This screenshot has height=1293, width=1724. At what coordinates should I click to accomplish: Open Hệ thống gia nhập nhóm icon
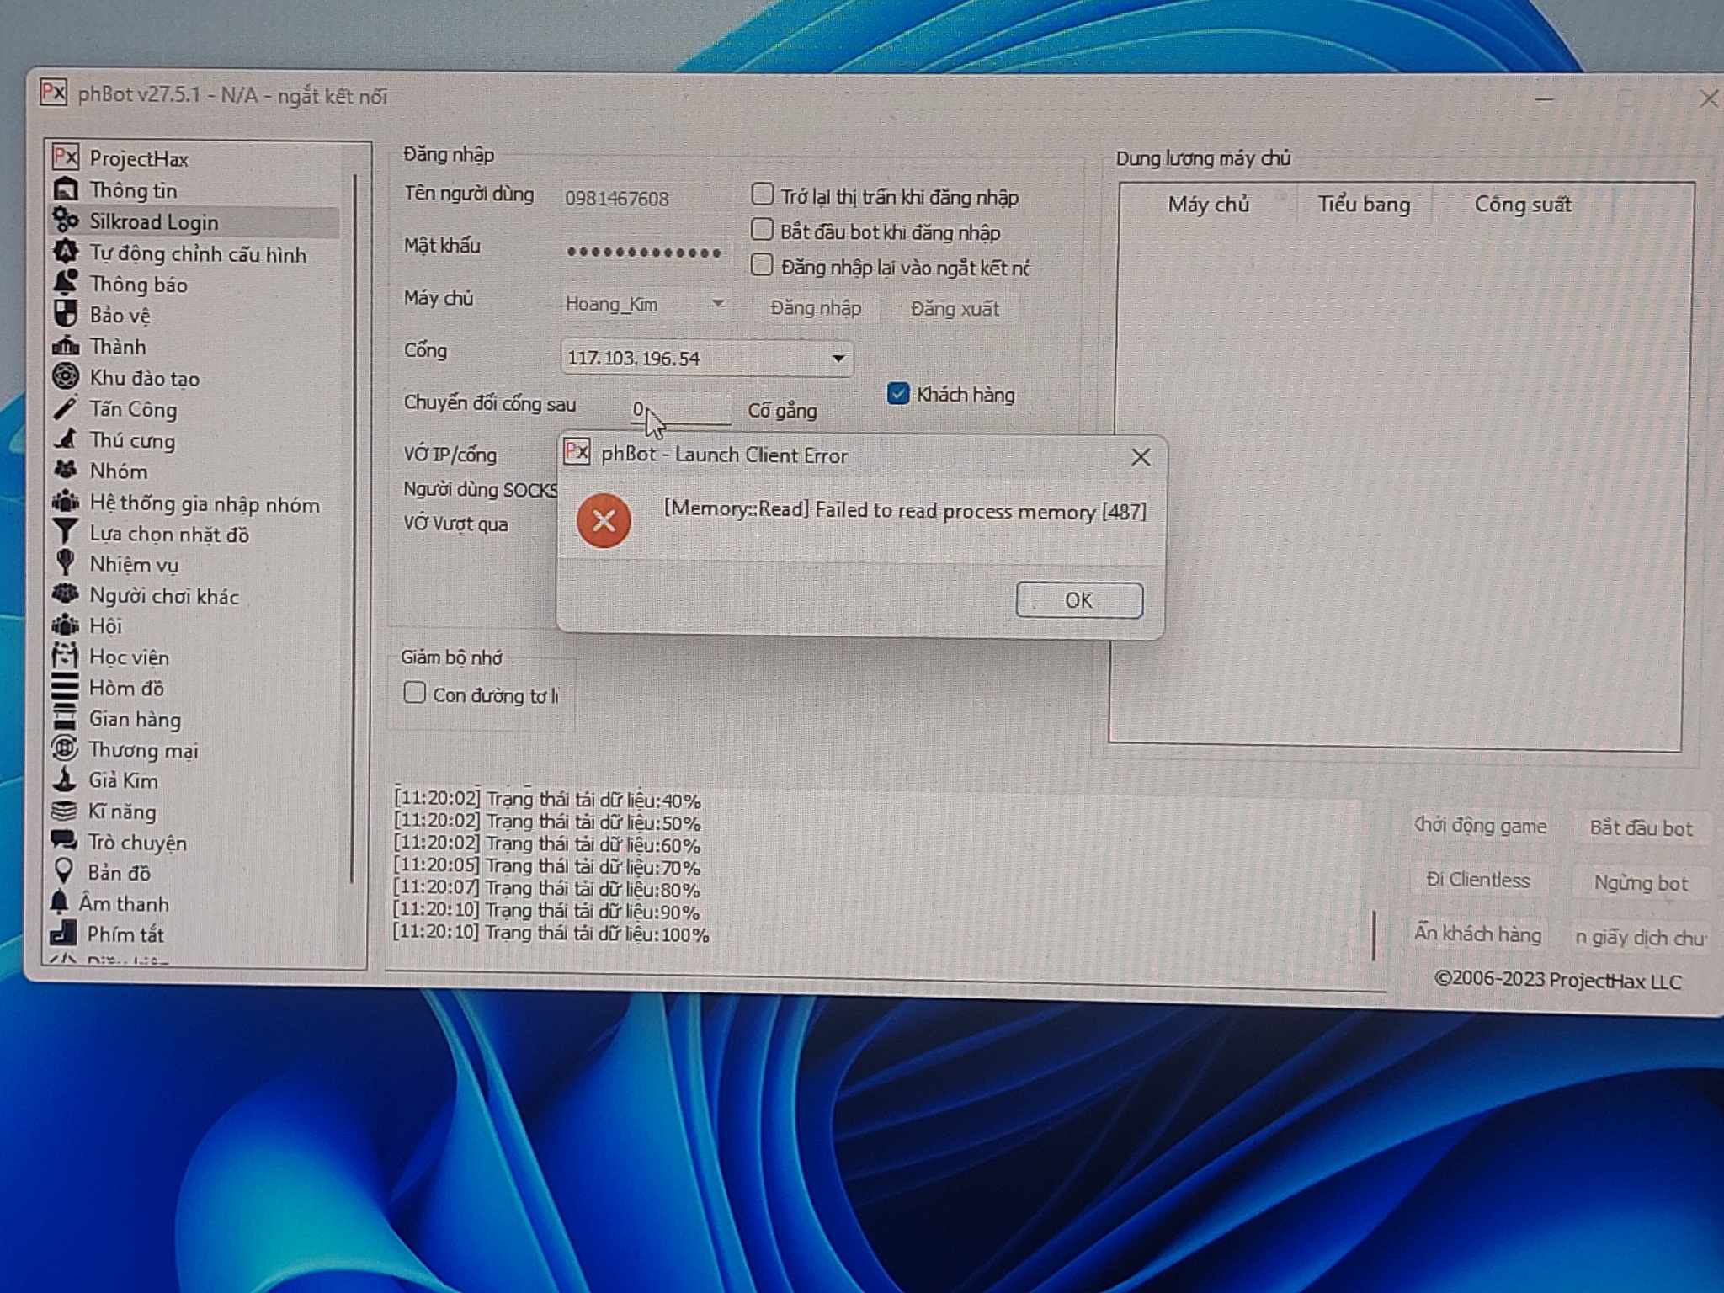coord(66,502)
